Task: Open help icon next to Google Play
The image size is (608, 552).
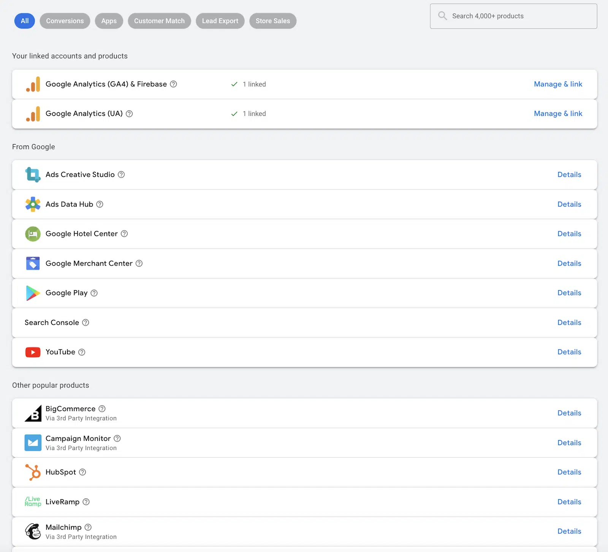Action: pyautogui.click(x=94, y=293)
